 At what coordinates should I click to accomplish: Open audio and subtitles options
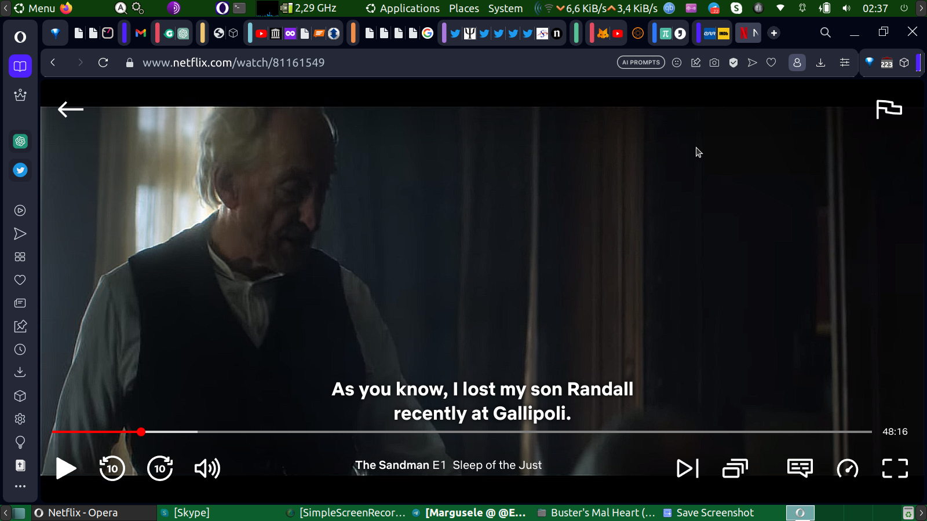coord(800,468)
